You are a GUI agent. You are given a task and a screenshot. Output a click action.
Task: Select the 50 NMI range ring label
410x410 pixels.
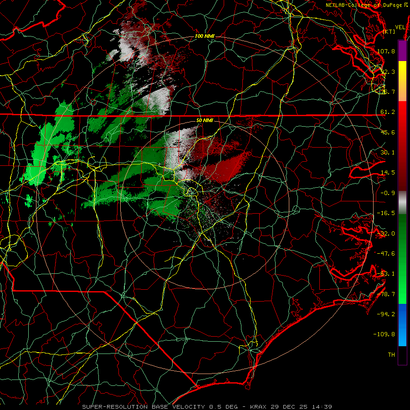click(x=205, y=120)
